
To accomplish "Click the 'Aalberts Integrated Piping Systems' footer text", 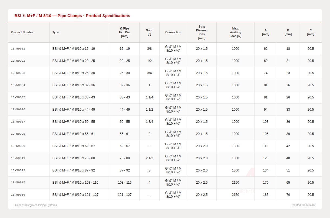I will point(36,205).
